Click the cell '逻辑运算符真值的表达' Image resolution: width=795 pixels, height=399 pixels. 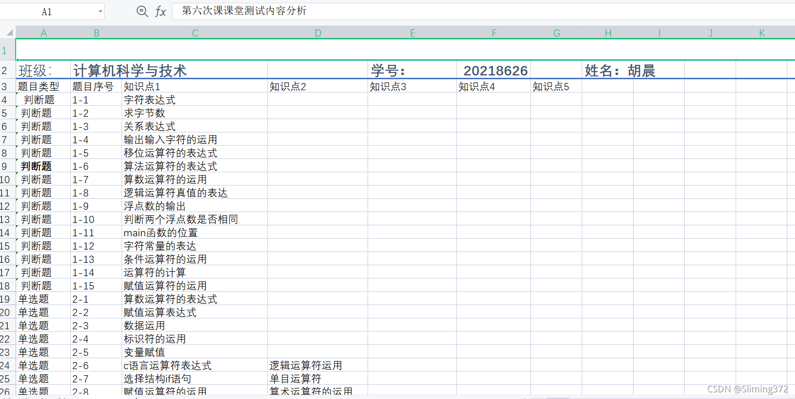coord(195,193)
